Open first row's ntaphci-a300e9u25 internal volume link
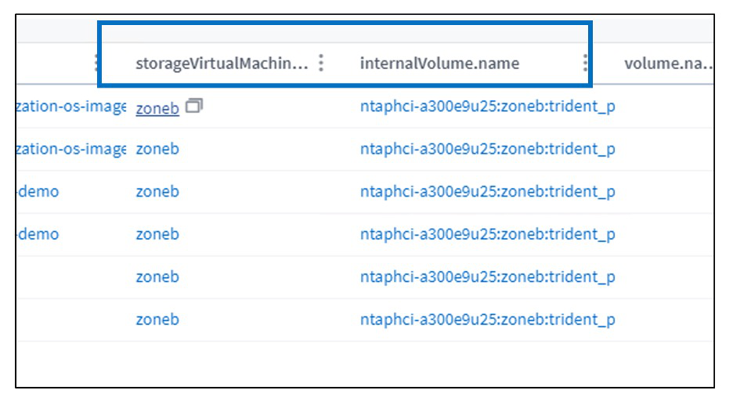 (487, 107)
